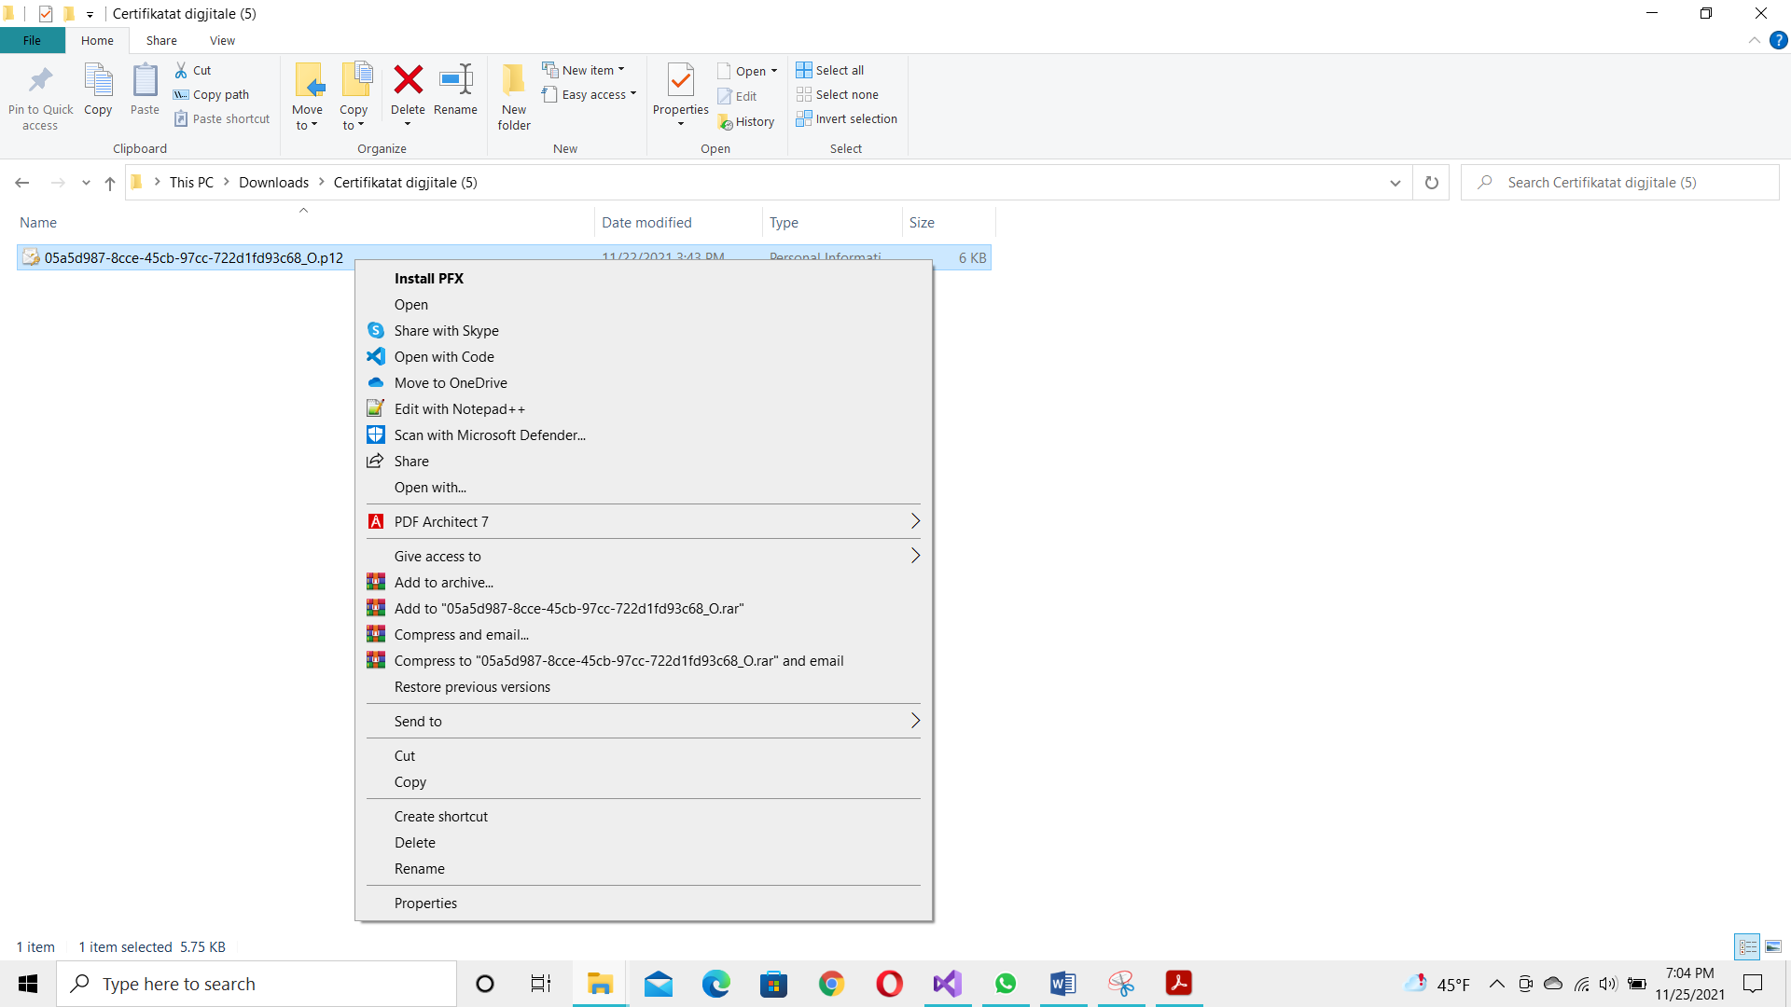Sort by Date modified column header
The image size is (1791, 1007).
678,222
